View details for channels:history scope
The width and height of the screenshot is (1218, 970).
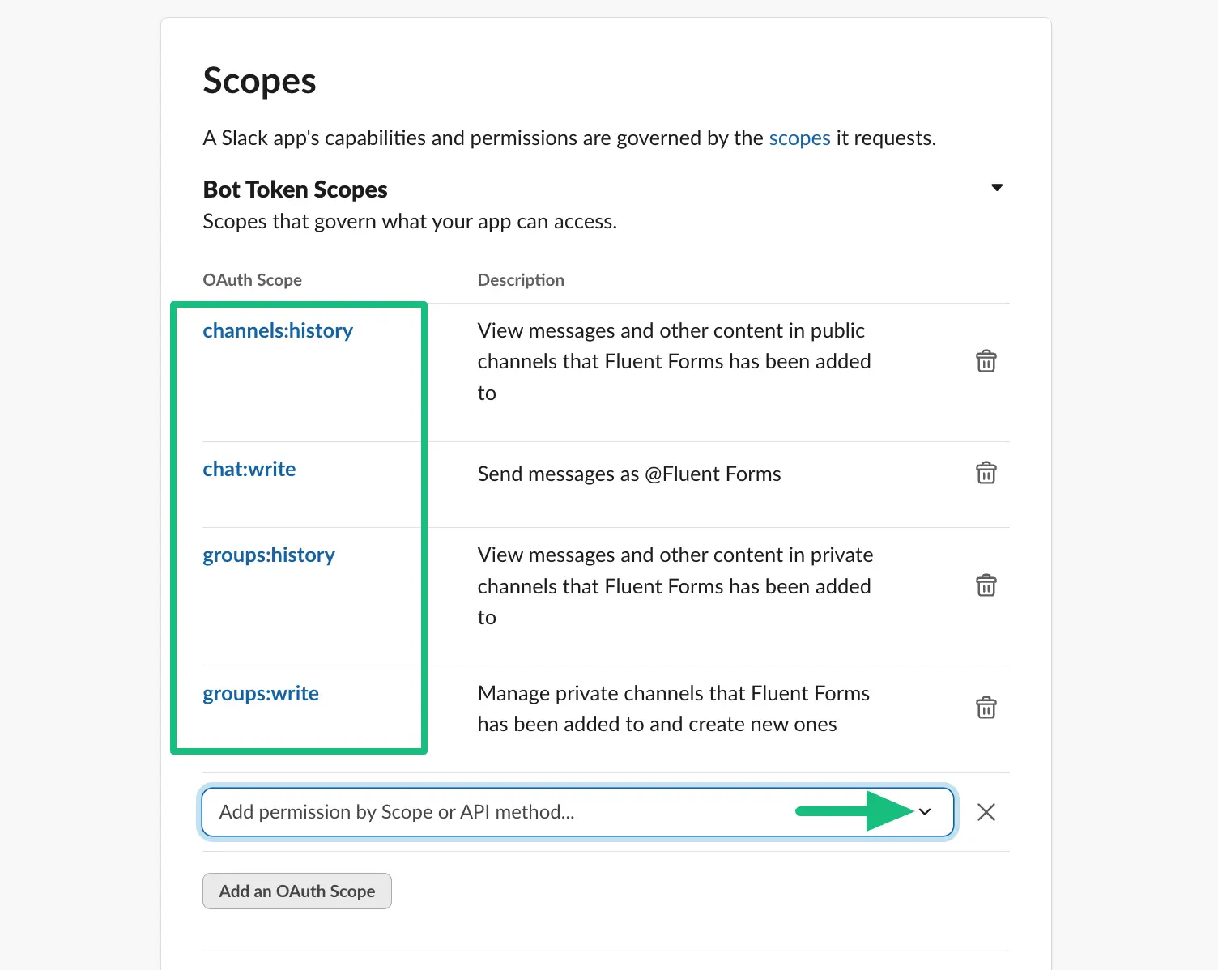278,330
